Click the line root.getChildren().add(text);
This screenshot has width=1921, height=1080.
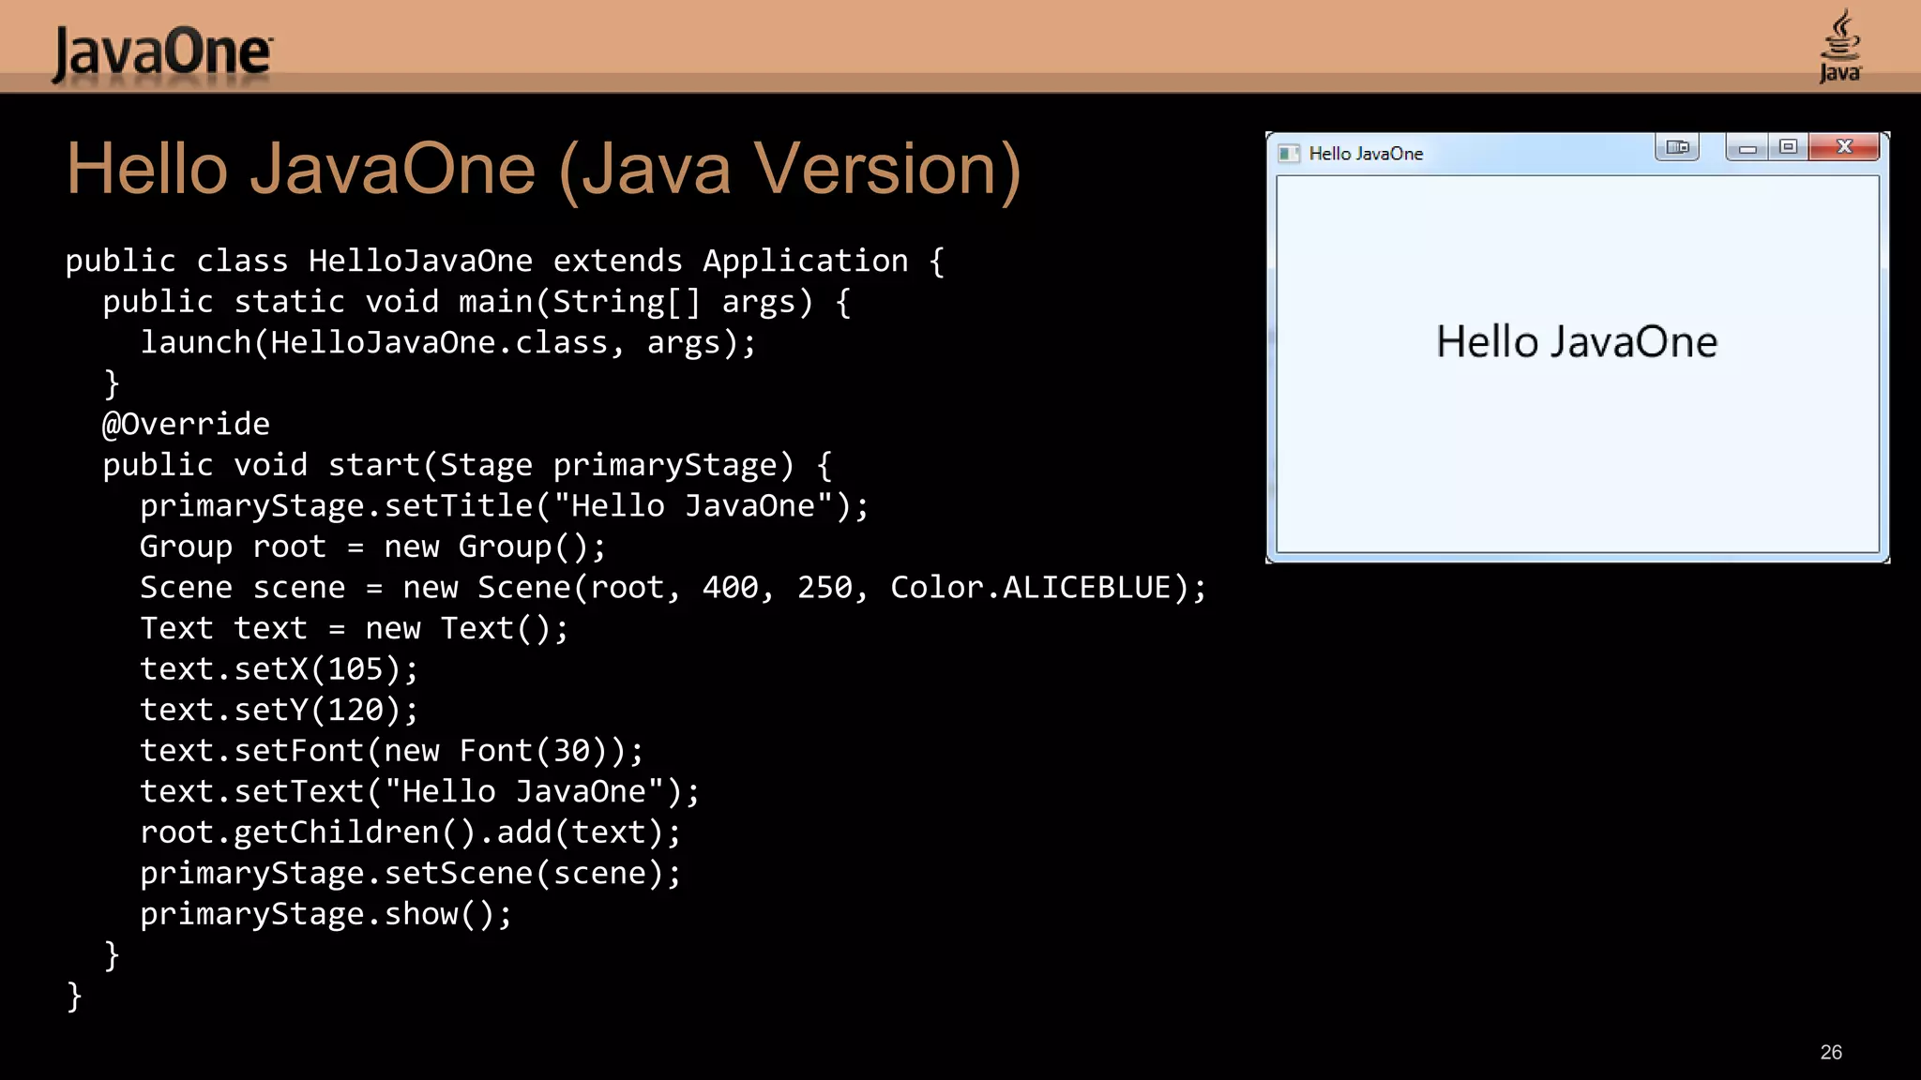click(411, 832)
